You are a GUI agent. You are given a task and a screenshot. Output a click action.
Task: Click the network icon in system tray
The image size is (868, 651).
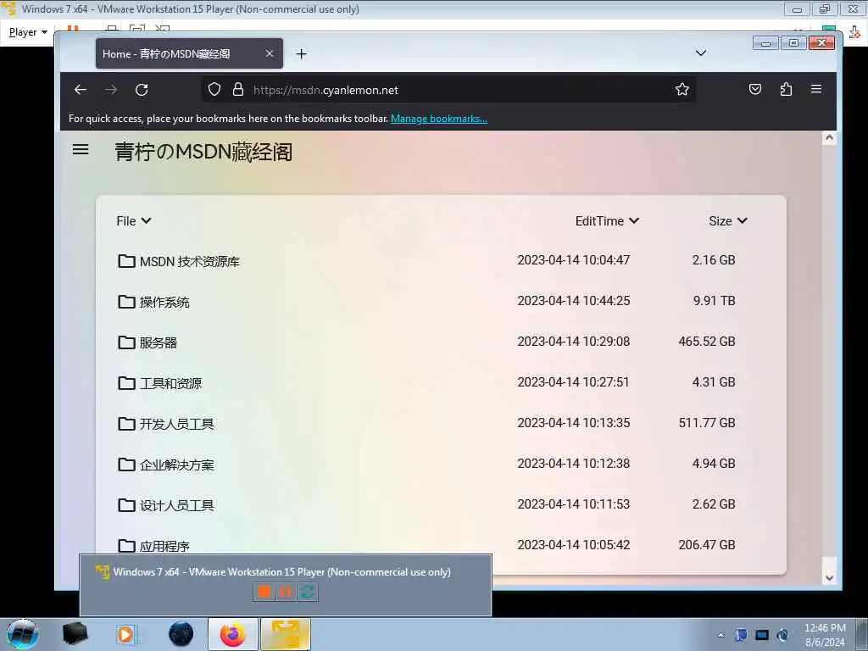(762, 635)
